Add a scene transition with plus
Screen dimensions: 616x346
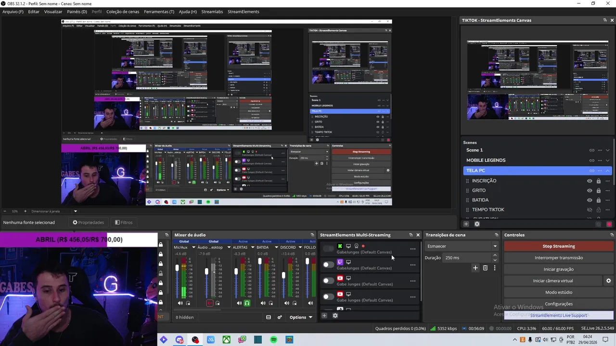coord(475,268)
